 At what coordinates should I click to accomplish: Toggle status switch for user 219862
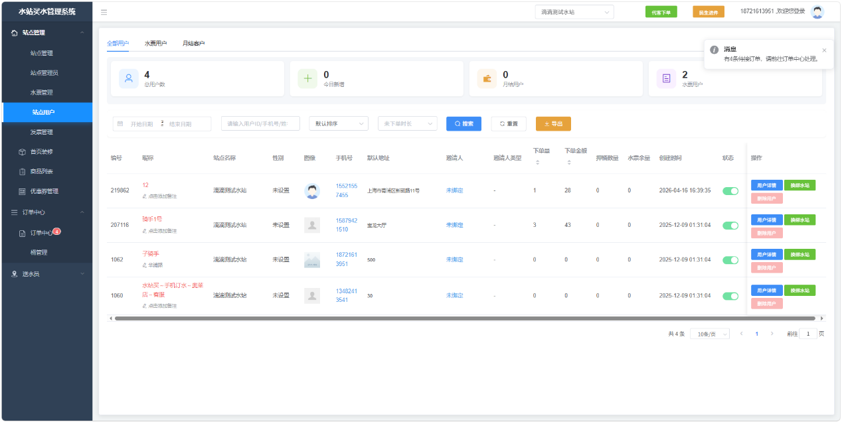pos(730,191)
